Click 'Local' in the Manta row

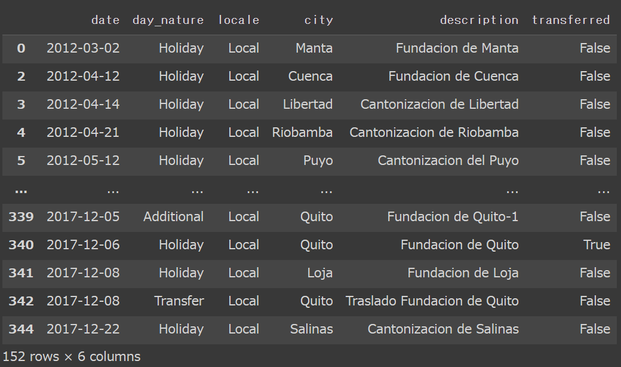click(x=244, y=48)
